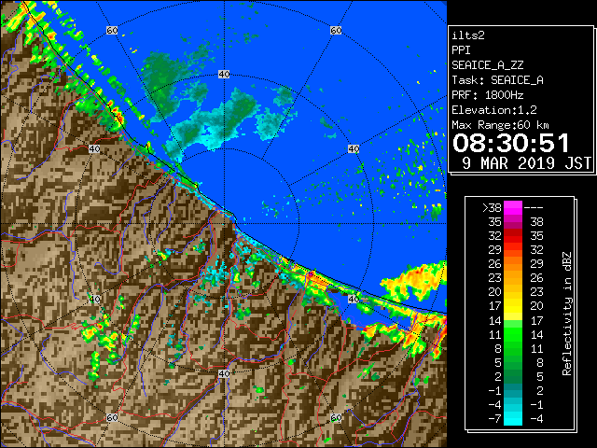
Task: Select the "Elevation:1.2" line
Action: click(x=494, y=110)
